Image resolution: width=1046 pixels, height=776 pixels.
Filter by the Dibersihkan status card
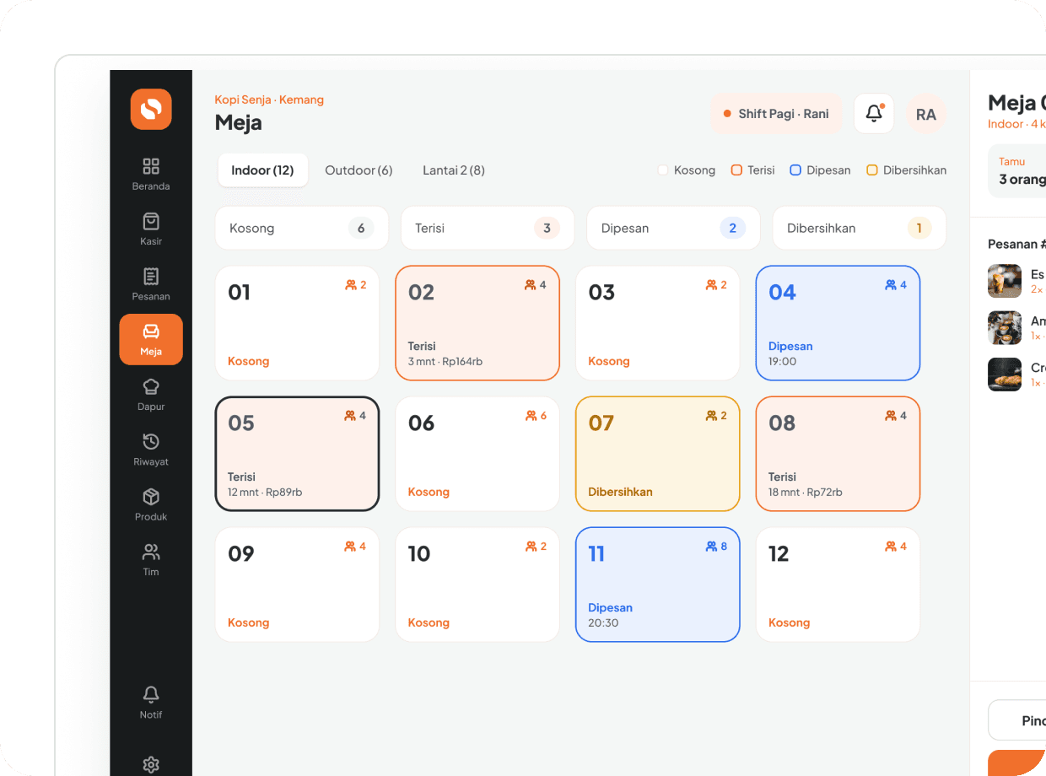[860, 228]
